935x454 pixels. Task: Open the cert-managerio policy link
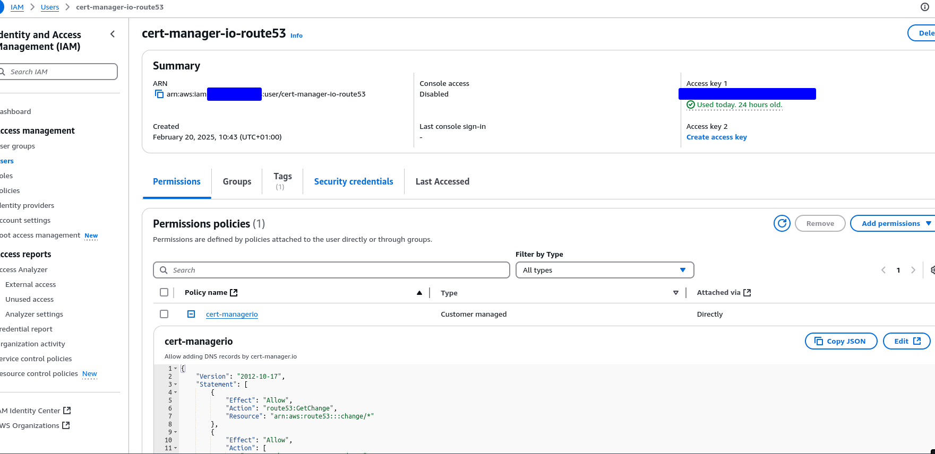point(232,314)
